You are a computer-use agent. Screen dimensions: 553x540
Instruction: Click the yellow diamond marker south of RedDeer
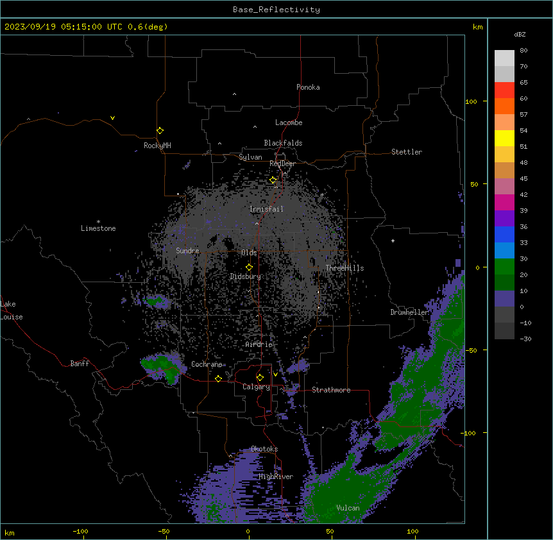tap(273, 180)
